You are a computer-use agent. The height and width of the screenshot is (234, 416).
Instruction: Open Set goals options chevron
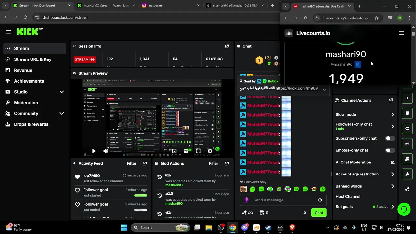pyautogui.click(x=393, y=207)
